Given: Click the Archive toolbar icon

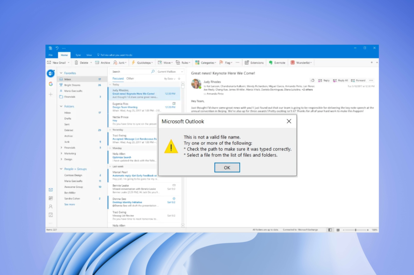Looking at the screenshot, I should pyautogui.click(x=97, y=62).
